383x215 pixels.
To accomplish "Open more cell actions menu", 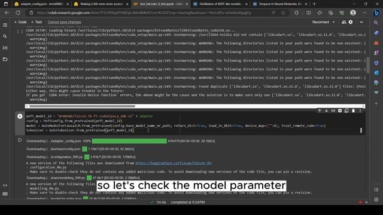I will pyautogui.click(x=360, y=110).
